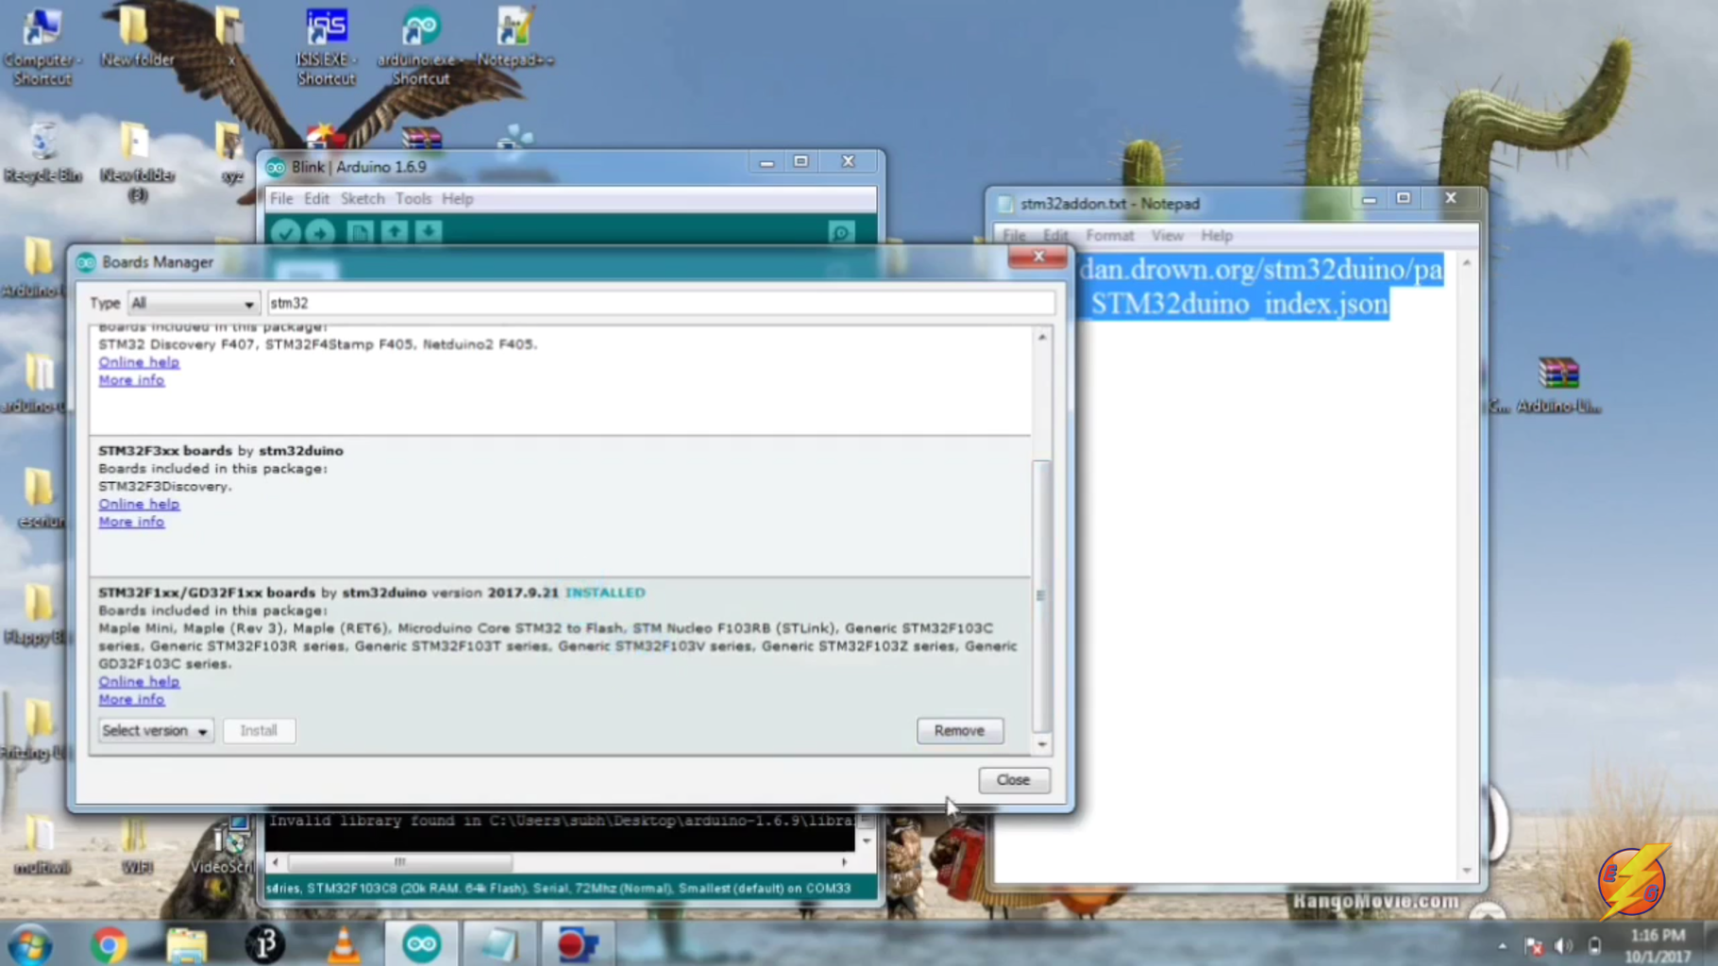The height and width of the screenshot is (966, 1718).
Task: Open the Sketch menu in Arduino
Action: 362,198
